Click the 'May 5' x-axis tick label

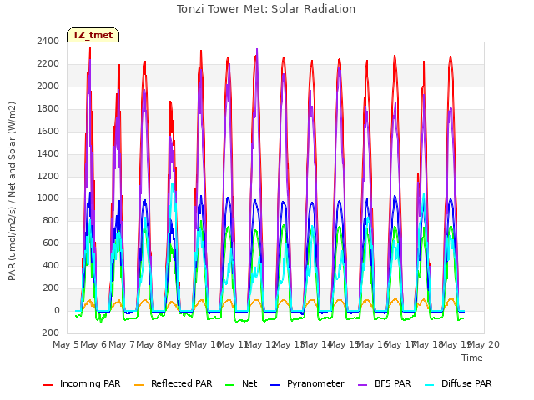[66, 344]
